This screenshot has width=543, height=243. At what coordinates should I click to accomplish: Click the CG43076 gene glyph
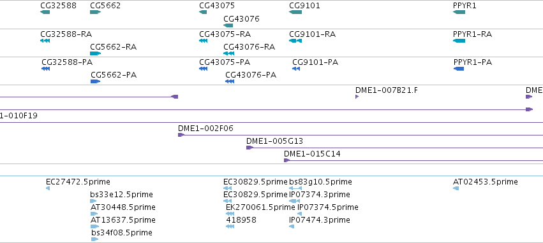[x=228, y=25]
